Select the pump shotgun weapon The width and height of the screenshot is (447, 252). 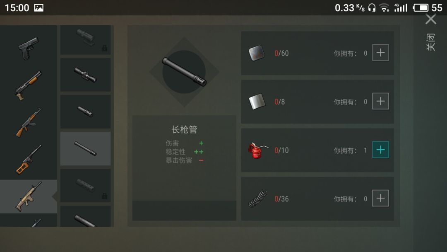pos(29,85)
